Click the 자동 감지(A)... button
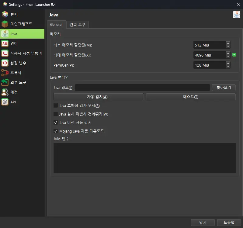The height and width of the screenshot is (228, 243). coord(99,97)
